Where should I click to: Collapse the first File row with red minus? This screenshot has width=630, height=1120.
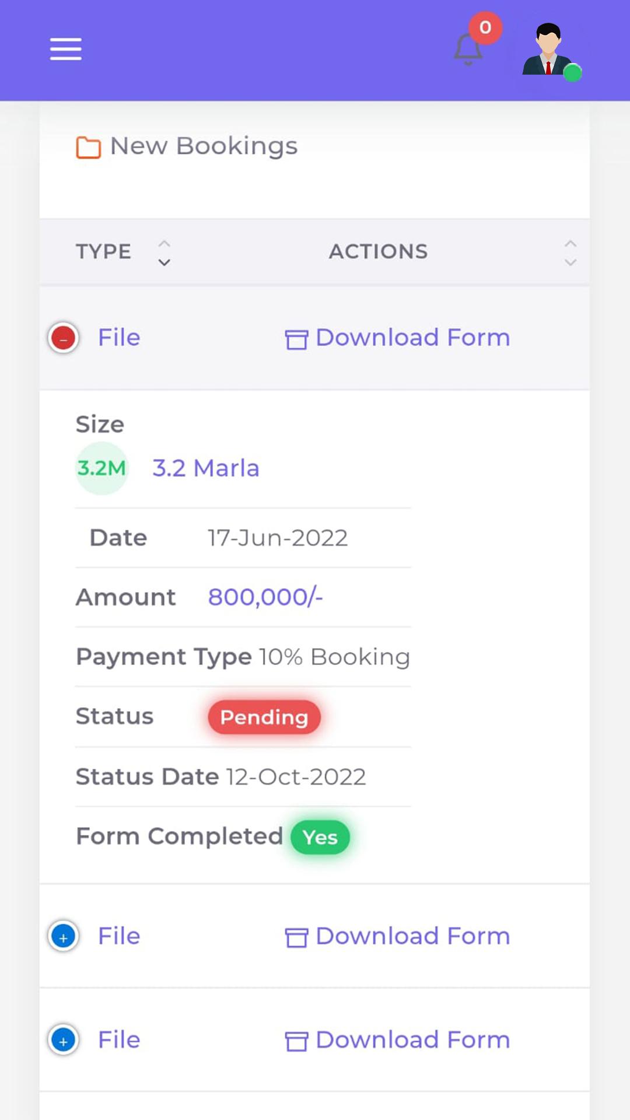pyautogui.click(x=64, y=338)
